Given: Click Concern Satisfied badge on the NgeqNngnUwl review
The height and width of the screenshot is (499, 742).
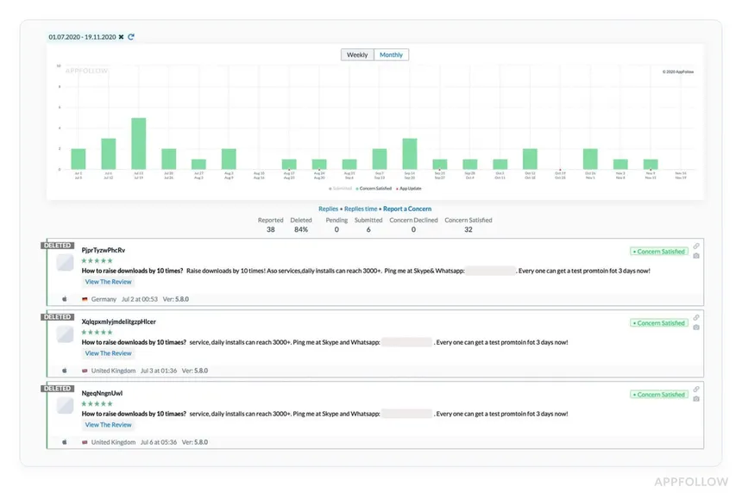Looking at the screenshot, I should pyautogui.click(x=658, y=395).
